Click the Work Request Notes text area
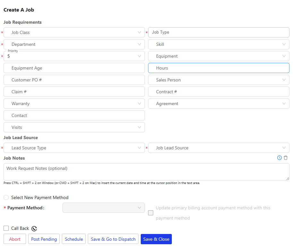 click(x=146, y=172)
